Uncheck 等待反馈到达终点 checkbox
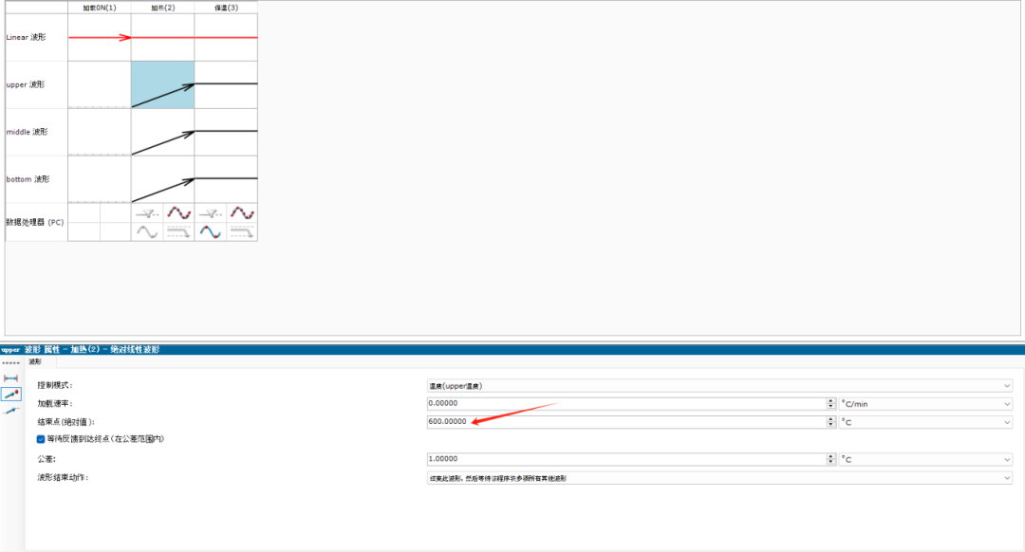The width and height of the screenshot is (1025, 552). tap(41, 439)
